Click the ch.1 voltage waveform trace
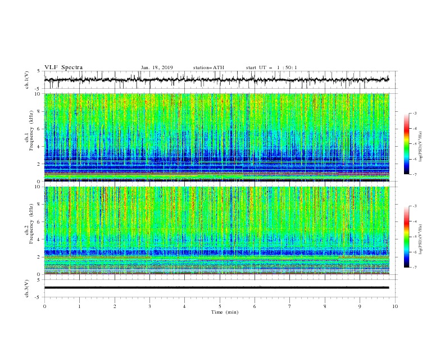Screen dimensions: 445x344 point(216,80)
